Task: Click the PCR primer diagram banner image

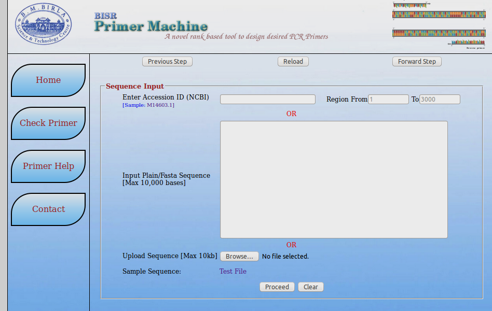Action: click(x=439, y=26)
